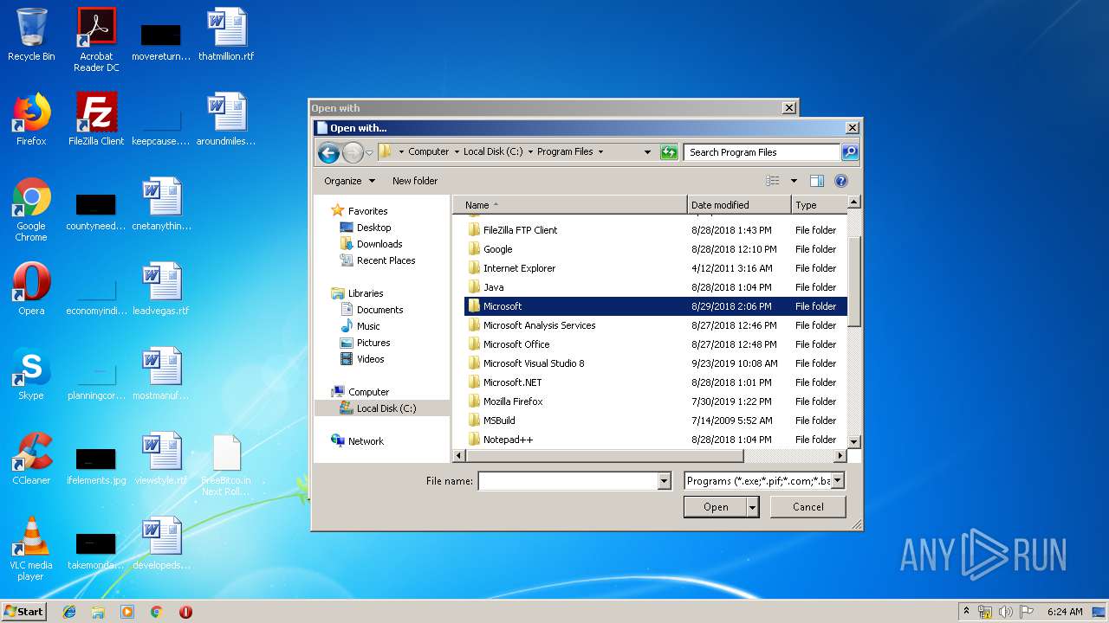The width and height of the screenshot is (1109, 623).
Task: Select leadvegas.rtf desktop file
Action: 161,289
